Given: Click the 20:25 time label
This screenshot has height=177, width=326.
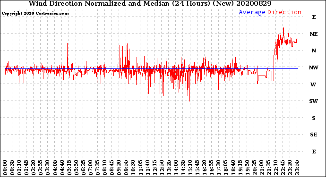Looking at the screenshot, I should [254, 168].
